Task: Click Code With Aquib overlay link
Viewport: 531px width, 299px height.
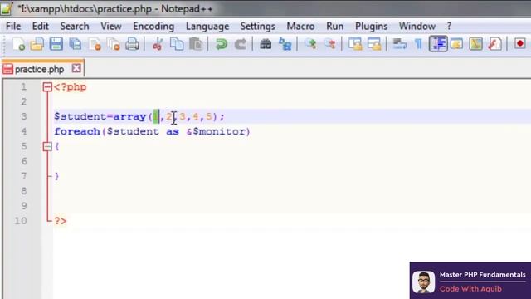Action: pyautogui.click(x=470, y=289)
